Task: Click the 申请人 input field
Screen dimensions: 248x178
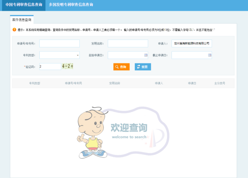Action: 191,43
